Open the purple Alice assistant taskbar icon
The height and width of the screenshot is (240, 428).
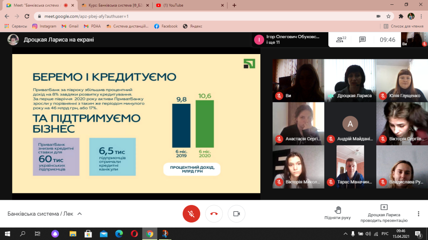coord(55,234)
